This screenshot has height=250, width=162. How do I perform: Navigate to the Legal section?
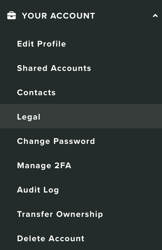coord(81,116)
